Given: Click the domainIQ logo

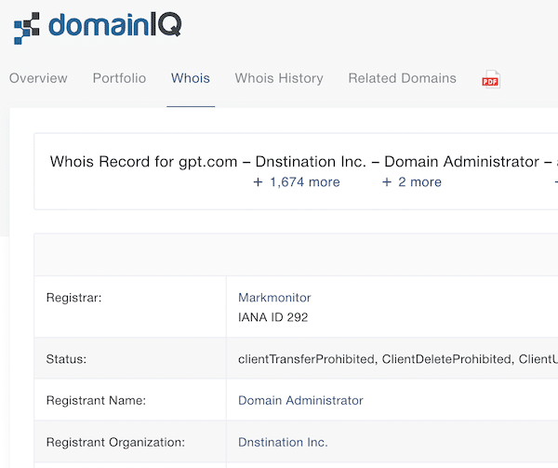Looking at the screenshot, I should (x=98, y=26).
